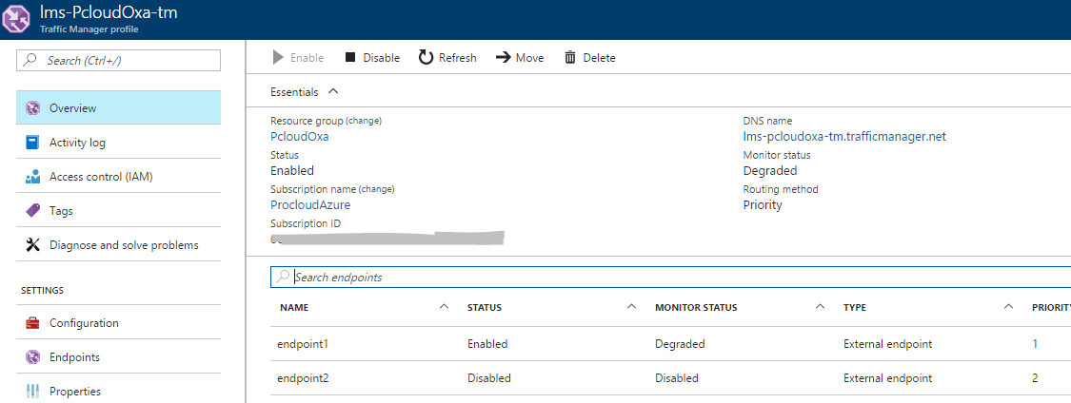1071x403 pixels.
Task: Click the Delete trash can icon
Action: (x=570, y=58)
